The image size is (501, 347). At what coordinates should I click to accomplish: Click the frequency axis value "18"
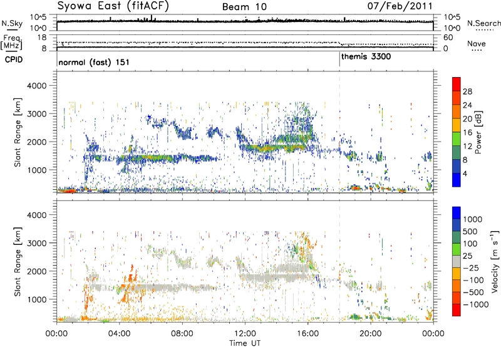(42, 38)
